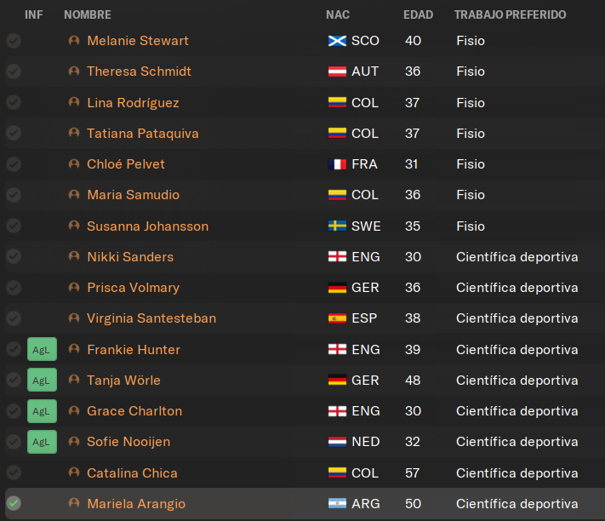Click the person icon beside Melanie Stewart
The width and height of the screenshot is (605, 521).
(x=74, y=41)
